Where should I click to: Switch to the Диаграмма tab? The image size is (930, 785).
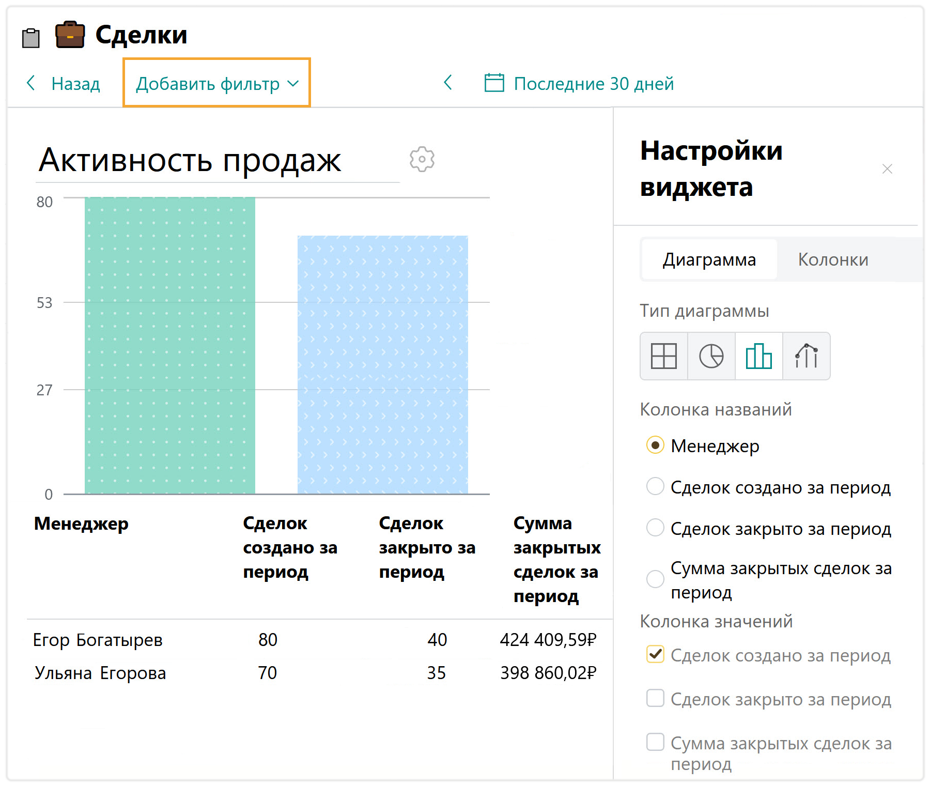tap(709, 259)
